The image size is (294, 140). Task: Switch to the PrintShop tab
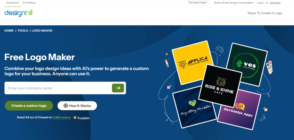pyautogui.click(x=29, y=3)
